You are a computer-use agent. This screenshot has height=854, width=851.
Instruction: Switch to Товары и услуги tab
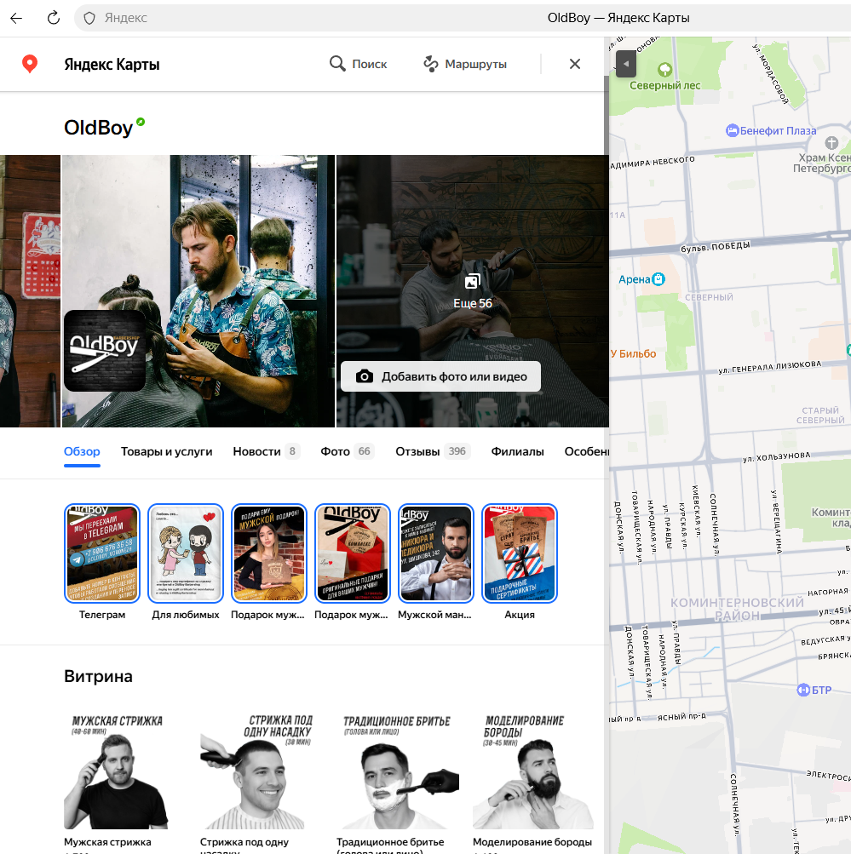tap(166, 451)
